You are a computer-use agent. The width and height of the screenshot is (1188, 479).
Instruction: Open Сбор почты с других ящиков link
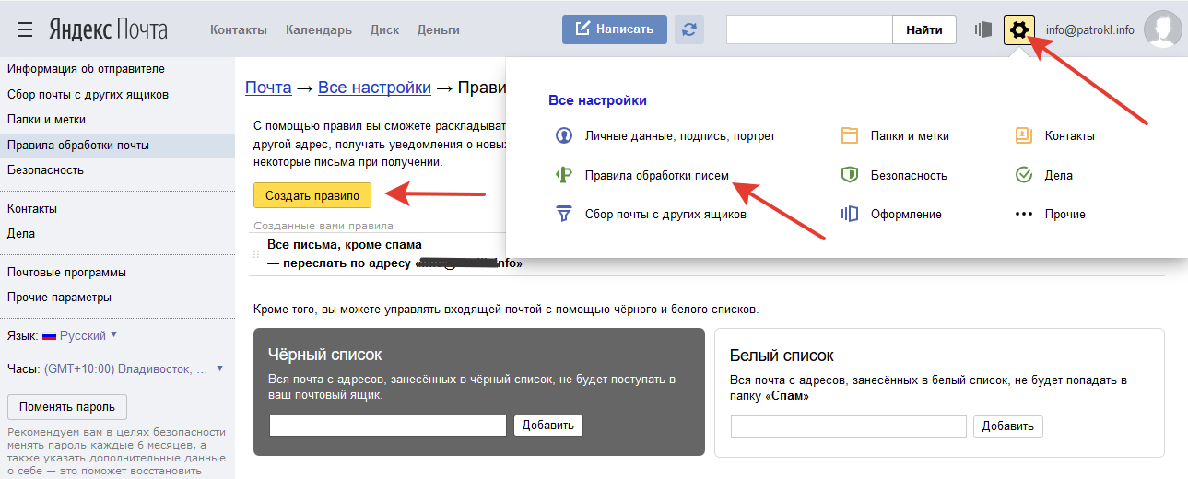pyautogui.click(x=665, y=215)
